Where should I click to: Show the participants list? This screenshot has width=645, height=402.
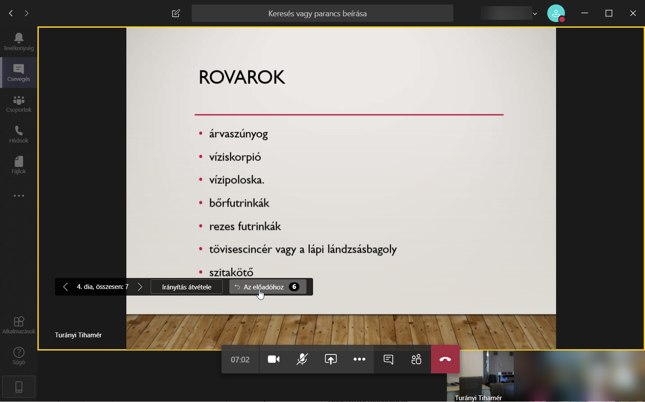pos(416,359)
